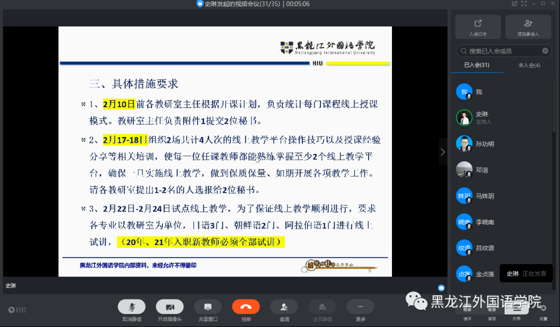Image resolution: width=560 pixels, height=327 pixels.
Task: Collapse the member panel with the arrow
Action: [443, 152]
